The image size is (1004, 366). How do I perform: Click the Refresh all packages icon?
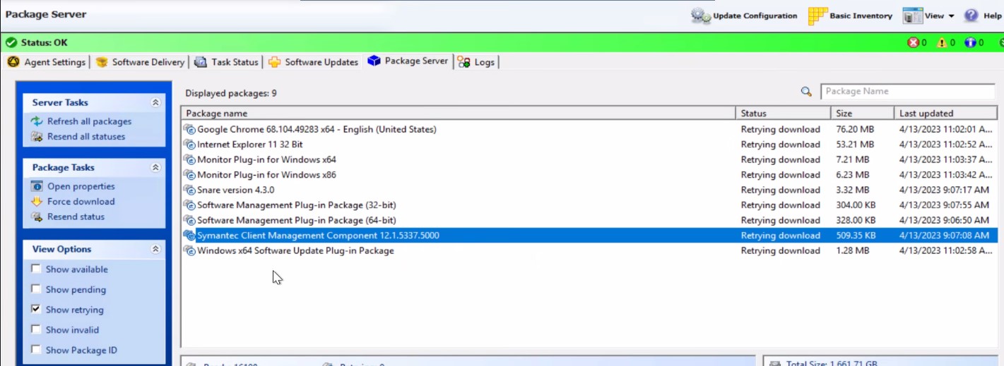tap(37, 121)
